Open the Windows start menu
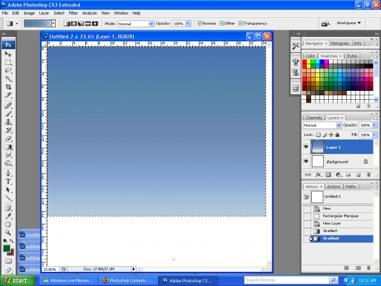 18,280
